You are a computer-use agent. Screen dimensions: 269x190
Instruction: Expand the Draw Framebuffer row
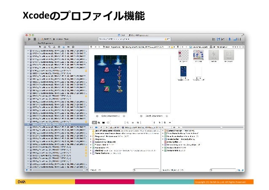coord(163,134)
